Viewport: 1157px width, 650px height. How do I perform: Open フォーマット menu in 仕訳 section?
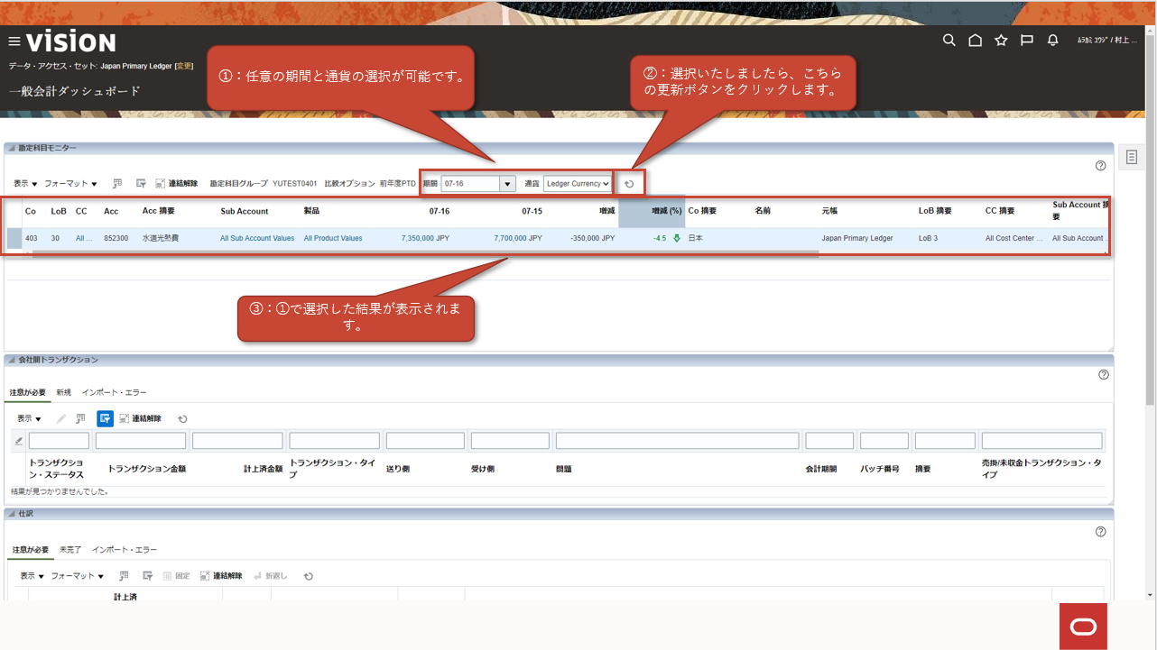[77, 576]
